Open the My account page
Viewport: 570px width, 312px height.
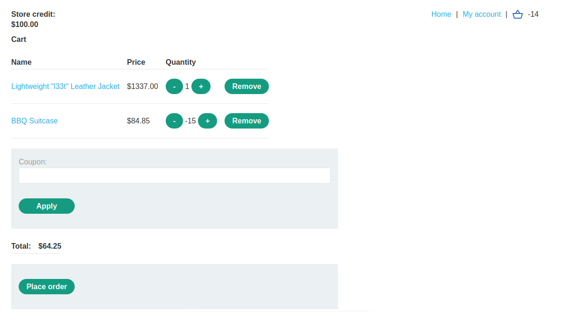tap(481, 14)
